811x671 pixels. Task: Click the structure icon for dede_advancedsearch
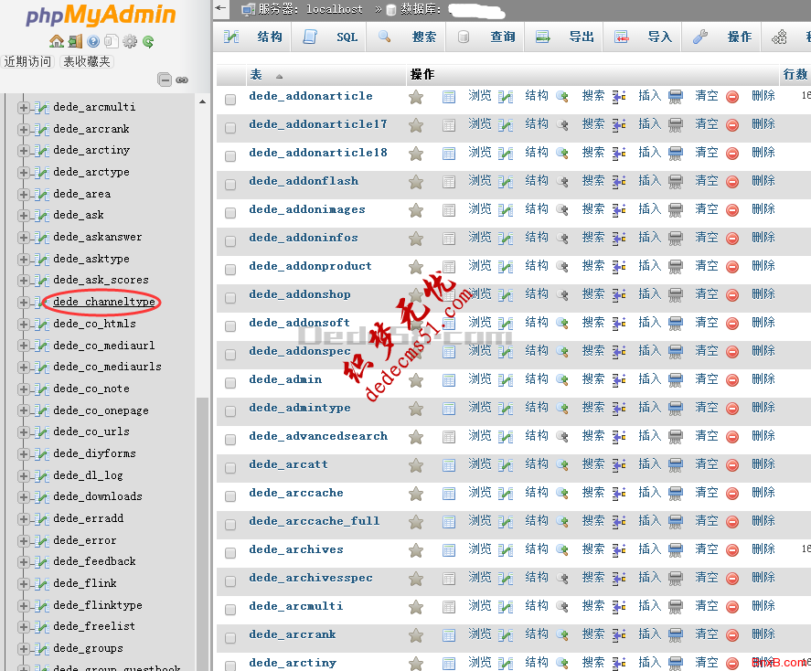(506, 437)
